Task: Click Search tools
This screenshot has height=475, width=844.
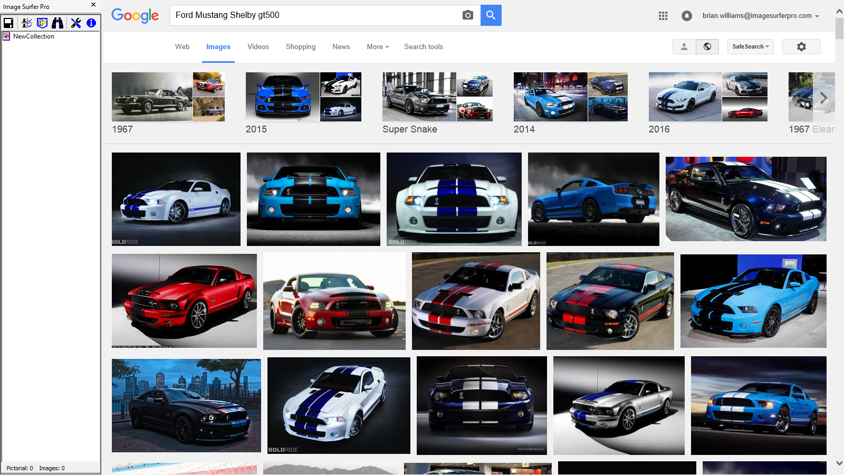Action: tap(424, 46)
